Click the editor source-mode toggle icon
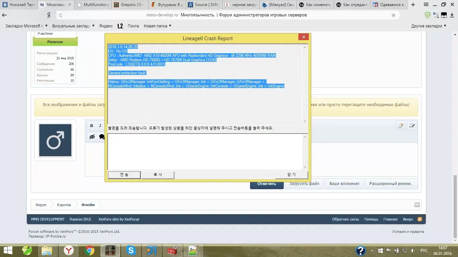This screenshot has height=257, width=458. 412,126
